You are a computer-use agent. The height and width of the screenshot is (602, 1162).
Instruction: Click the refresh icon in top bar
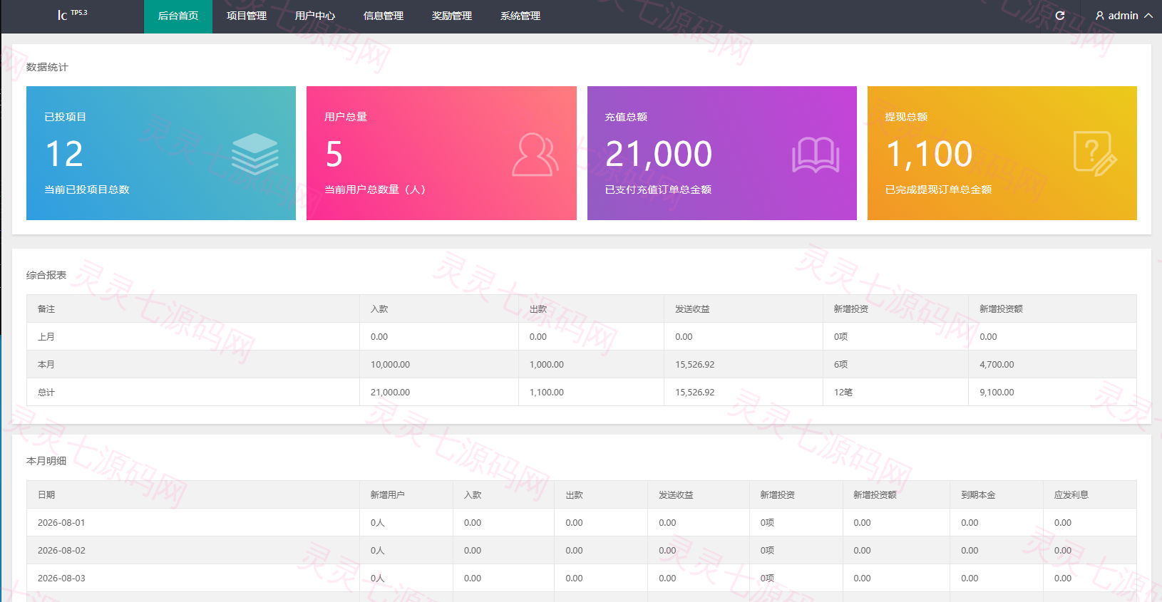1060,16
